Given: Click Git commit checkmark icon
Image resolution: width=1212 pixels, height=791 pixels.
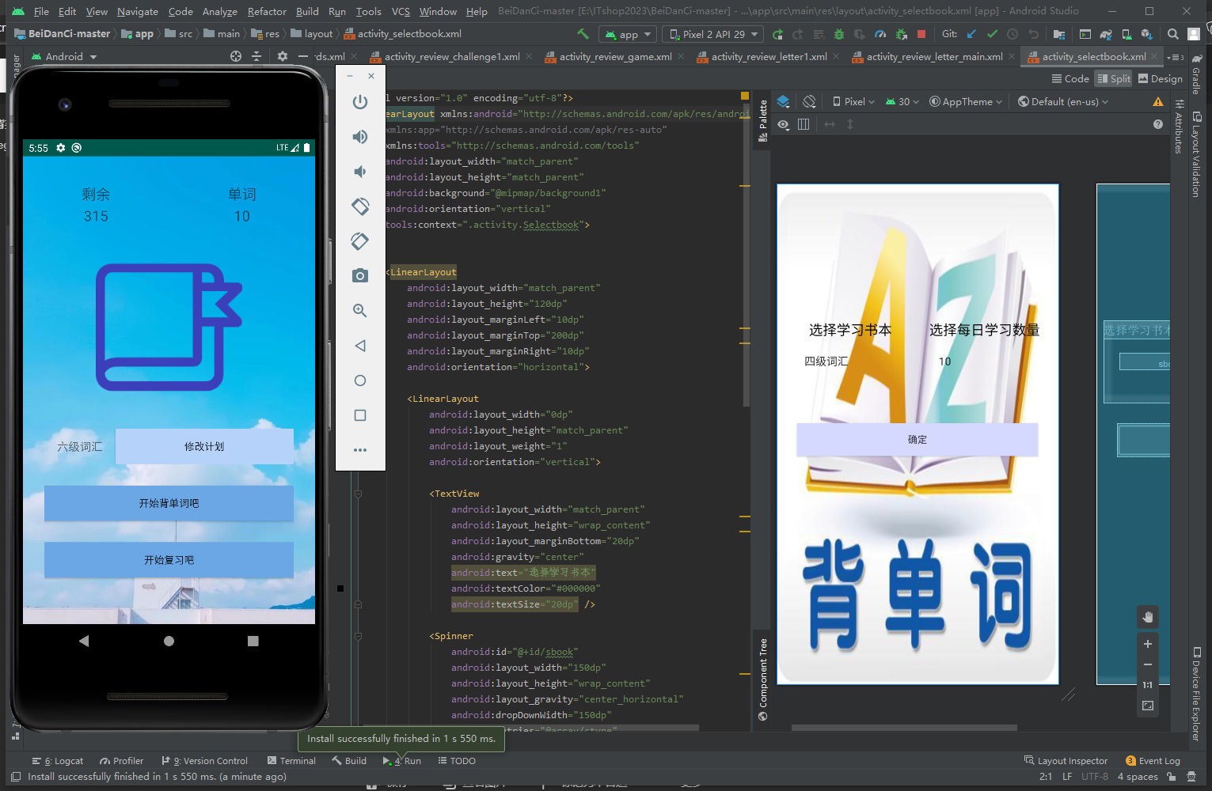Looking at the screenshot, I should click(x=992, y=34).
